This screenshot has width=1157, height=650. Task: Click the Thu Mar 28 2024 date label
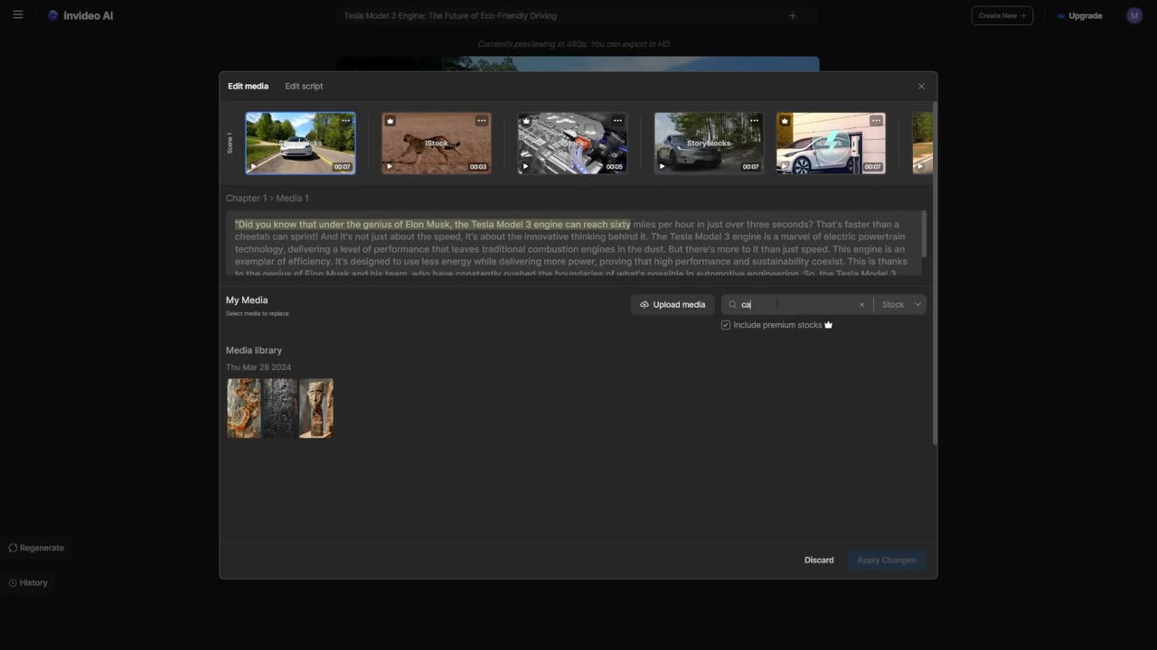point(259,367)
